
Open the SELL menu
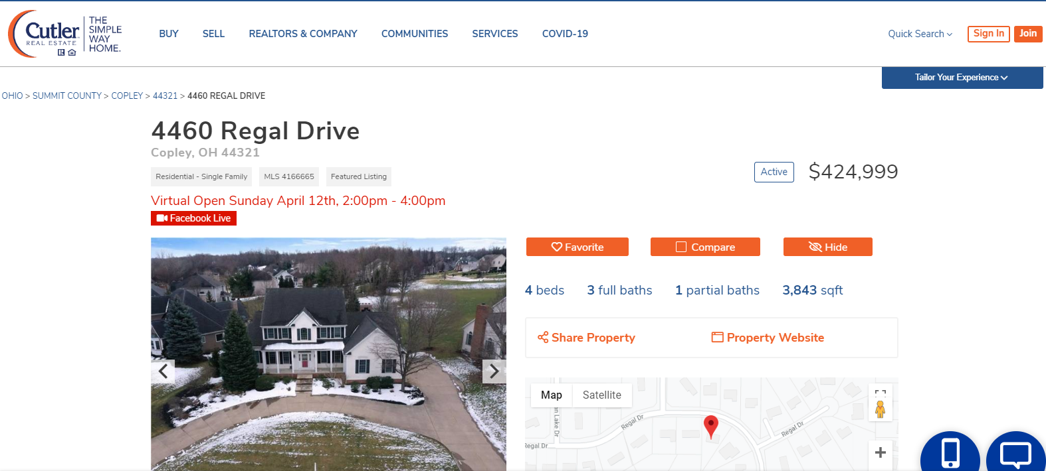(213, 34)
